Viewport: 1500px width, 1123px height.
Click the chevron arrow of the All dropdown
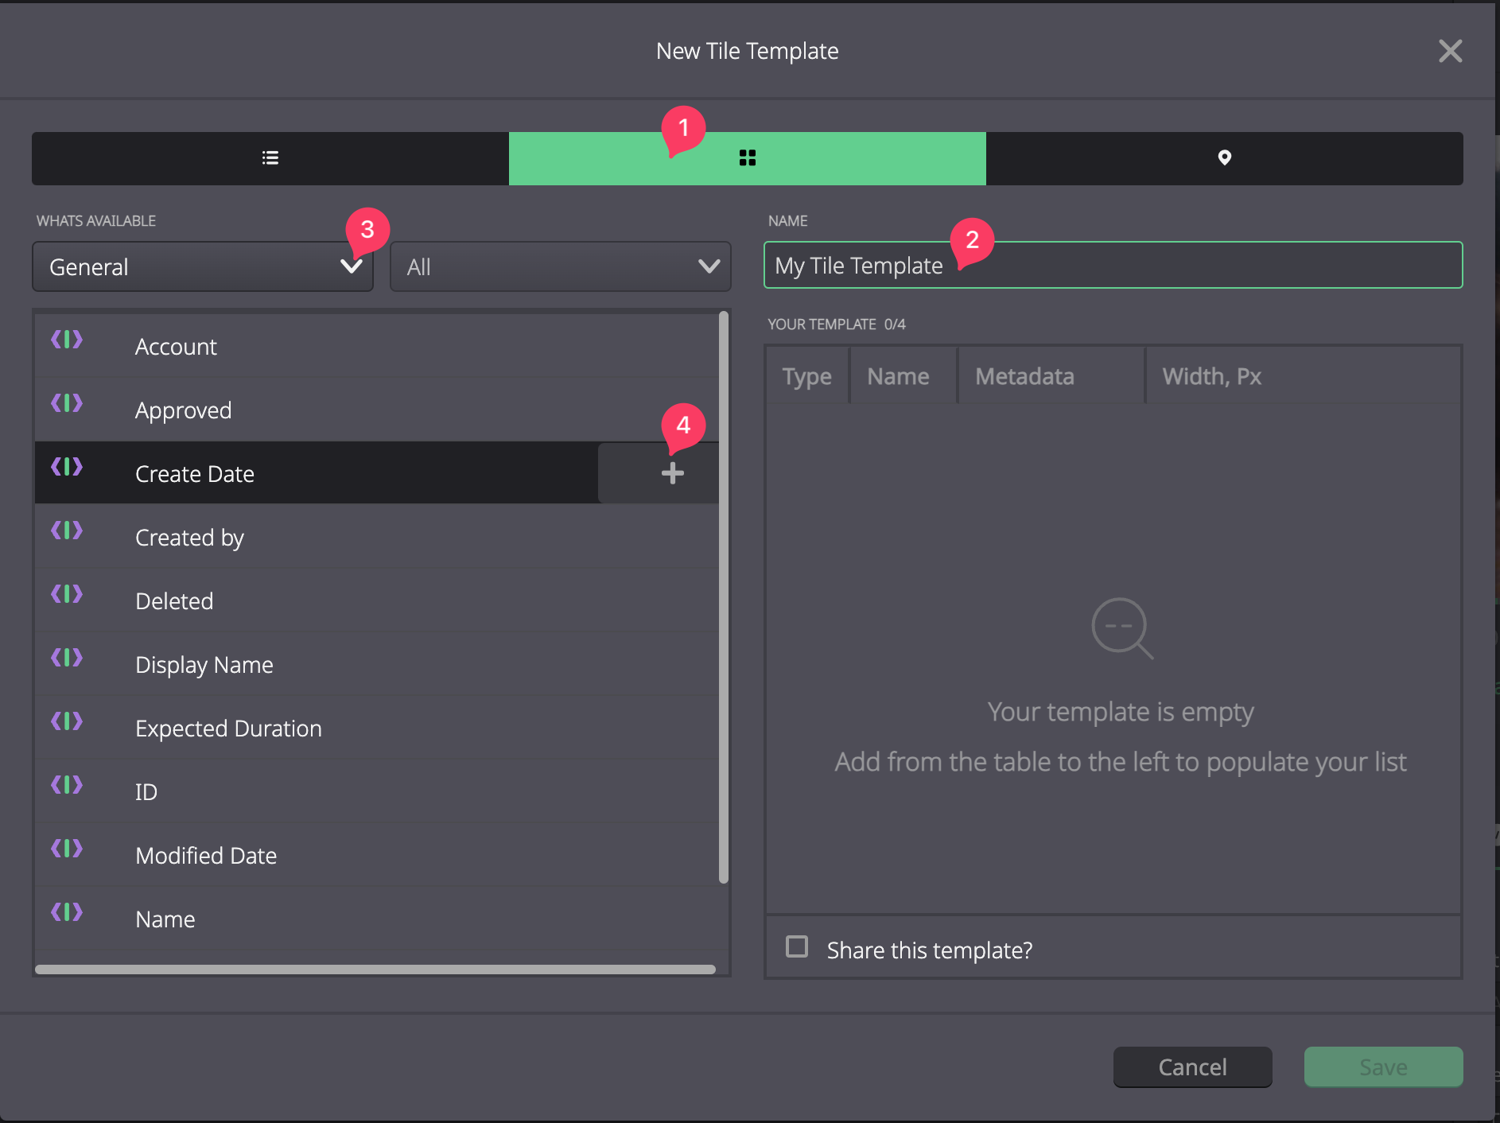pos(709,266)
